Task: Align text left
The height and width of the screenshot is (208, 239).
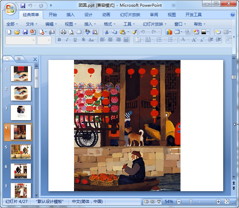Action: click(x=103, y=40)
